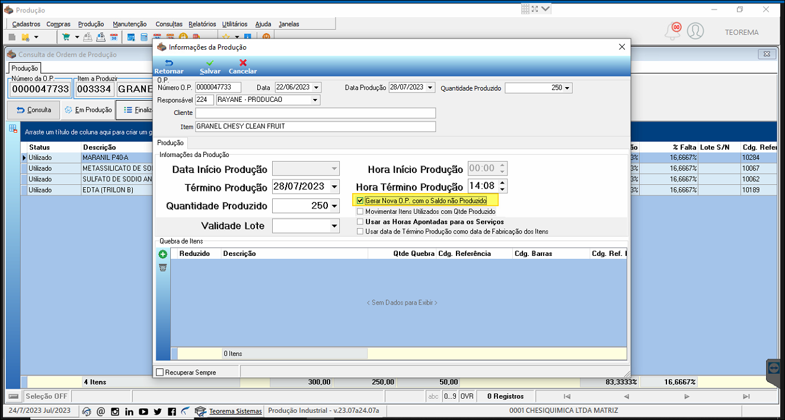Image resolution: width=785 pixels, height=420 pixels.
Task: Click the calculator toolbar icon
Action: point(143,37)
